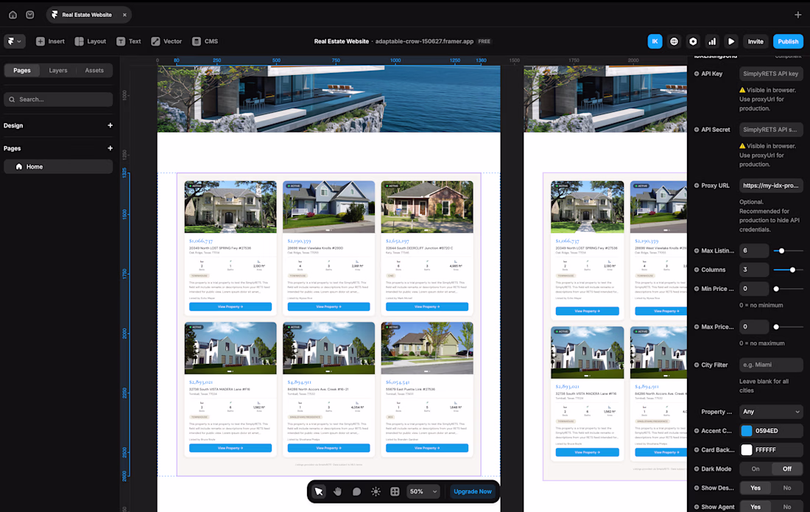This screenshot has width=810, height=512.
Task: Open the Framer logo main menu
Action: coord(15,41)
